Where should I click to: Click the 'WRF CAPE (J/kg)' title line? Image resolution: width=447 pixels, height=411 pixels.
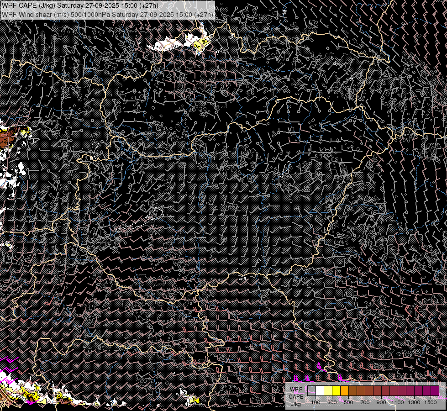[x=80, y=5]
